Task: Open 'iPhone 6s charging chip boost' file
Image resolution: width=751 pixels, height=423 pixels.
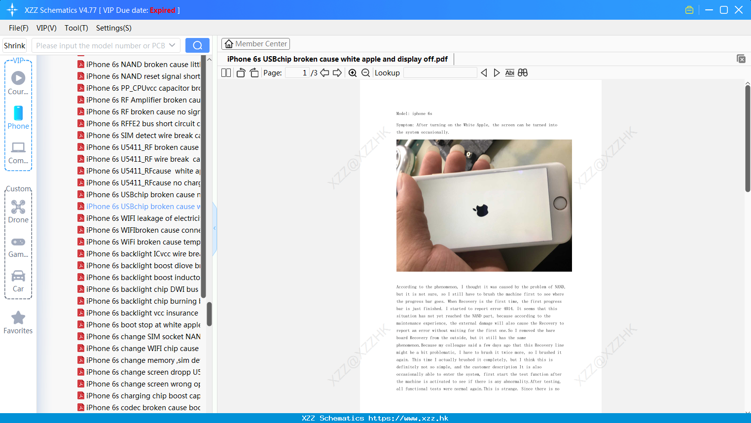Action: 139,396
